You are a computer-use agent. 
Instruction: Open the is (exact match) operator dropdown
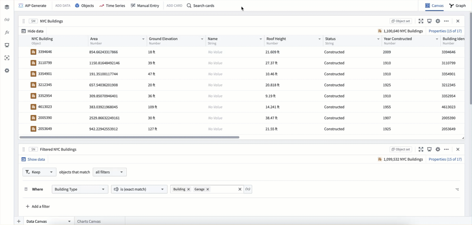click(139, 189)
